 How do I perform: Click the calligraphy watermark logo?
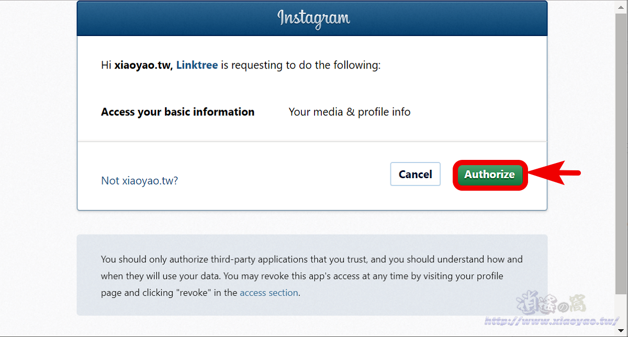tap(552, 301)
